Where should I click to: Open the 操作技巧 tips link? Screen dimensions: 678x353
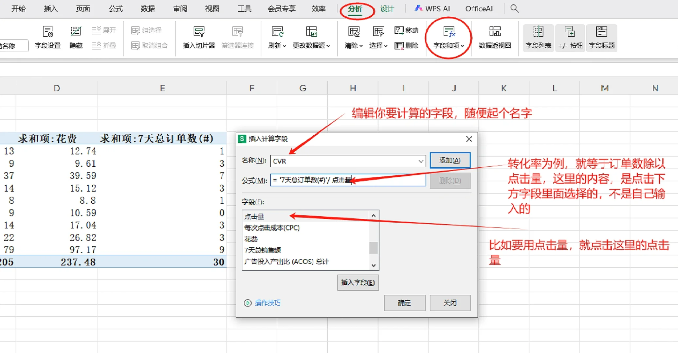[267, 303]
